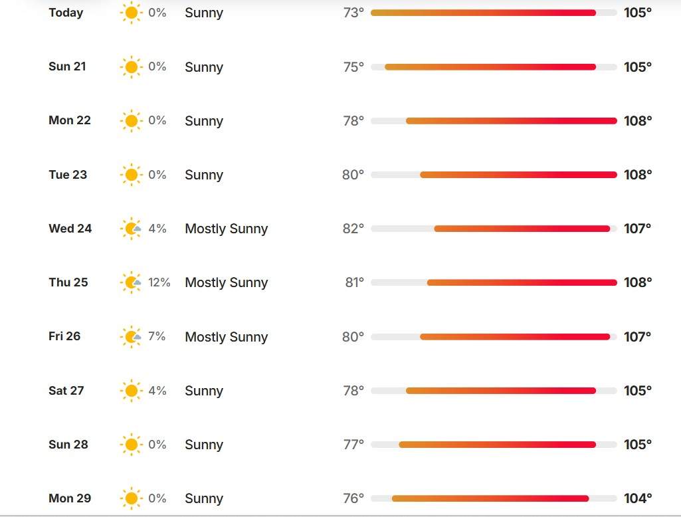Viewport: 681px width, 517px height.
Task: Click the temperature range bar for Mon 29
Action: point(494,498)
